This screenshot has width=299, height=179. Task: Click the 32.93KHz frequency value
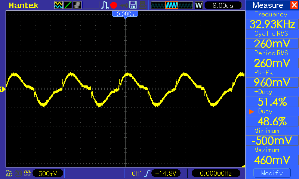(272, 24)
